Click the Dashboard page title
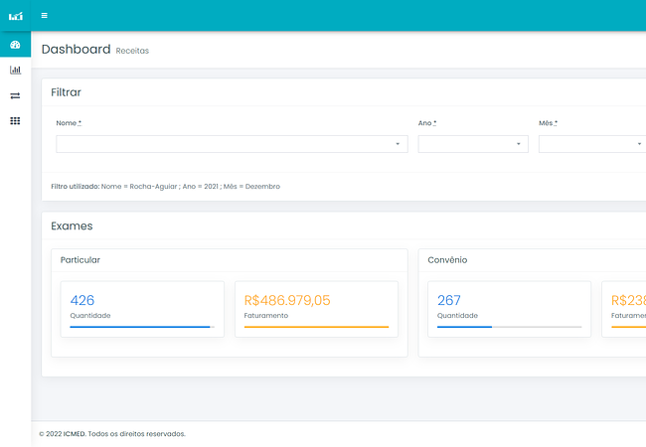646x447 pixels. coord(77,49)
